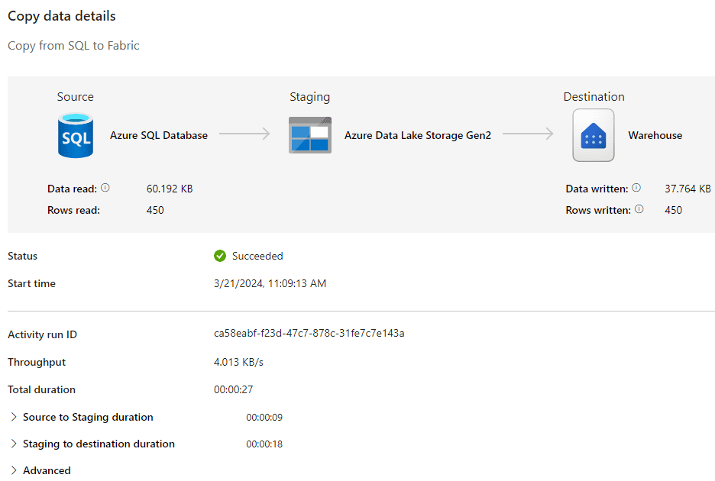Click the Copy data details heading
Viewport: 715px width, 481px height.
[62, 16]
